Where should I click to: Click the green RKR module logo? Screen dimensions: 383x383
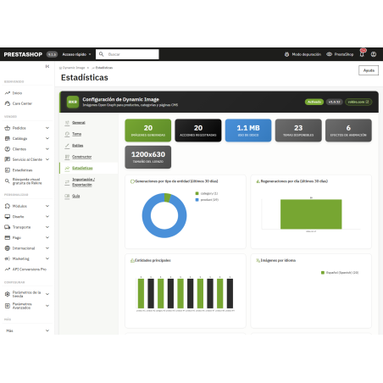click(x=73, y=102)
